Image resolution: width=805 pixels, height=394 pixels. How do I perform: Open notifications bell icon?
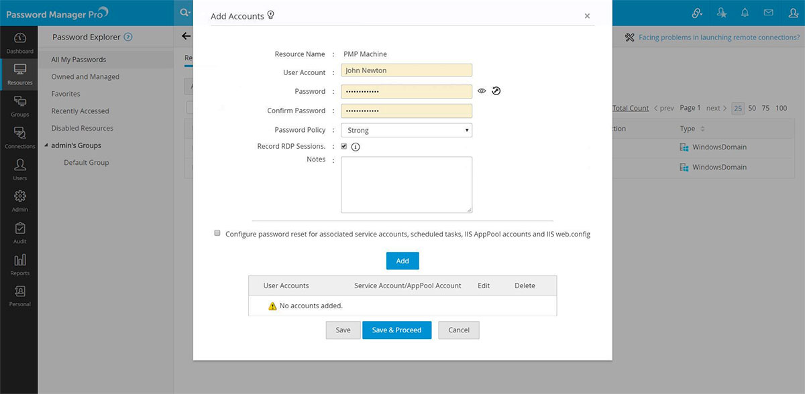745,13
